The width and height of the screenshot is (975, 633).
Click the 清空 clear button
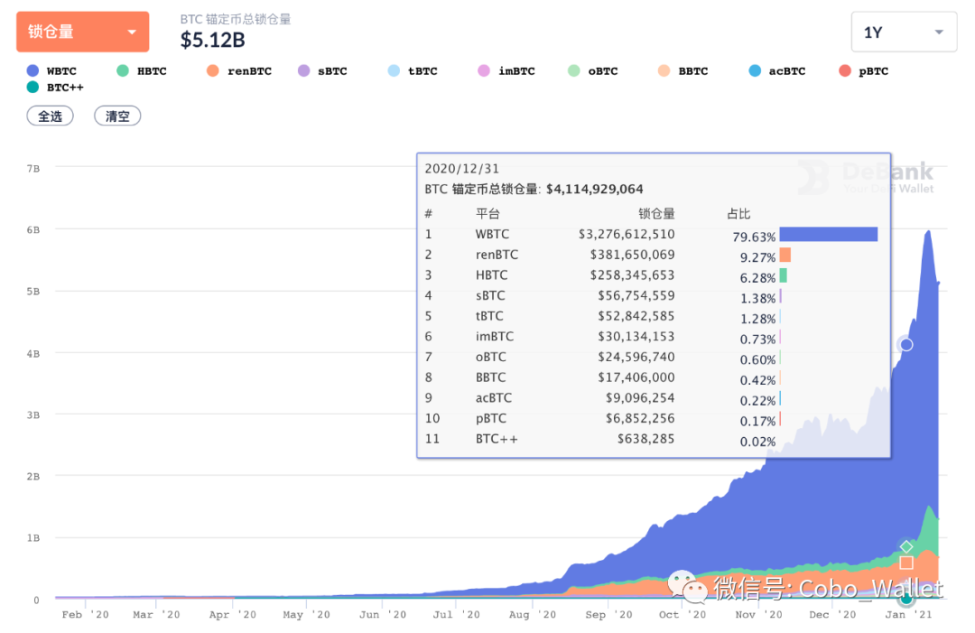(x=116, y=116)
